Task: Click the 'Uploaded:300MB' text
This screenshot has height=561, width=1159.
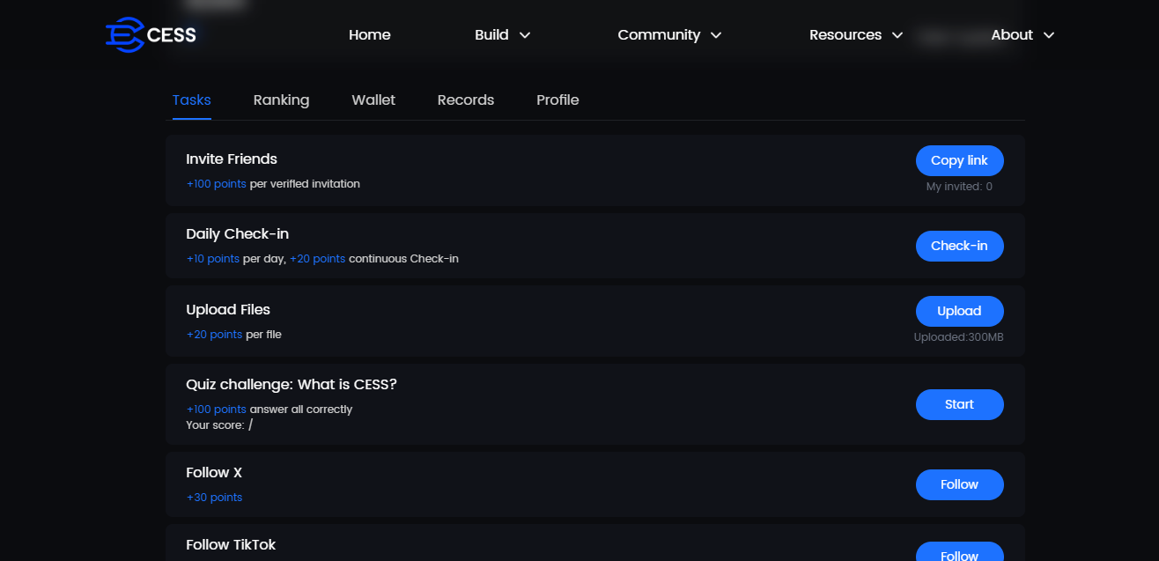Action: point(958,337)
